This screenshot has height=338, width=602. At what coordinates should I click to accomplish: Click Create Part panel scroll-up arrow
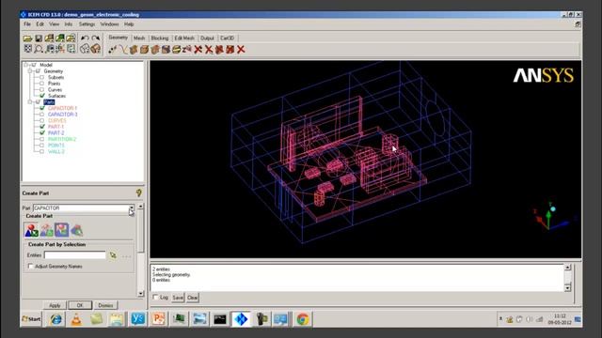[140, 207]
